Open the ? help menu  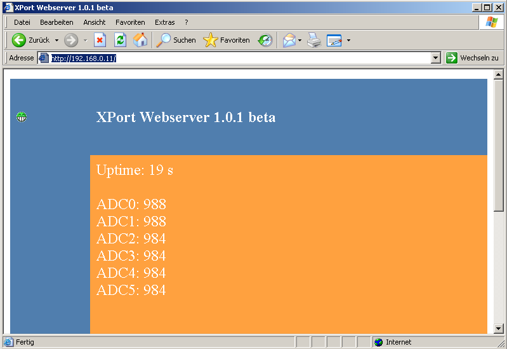point(187,22)
